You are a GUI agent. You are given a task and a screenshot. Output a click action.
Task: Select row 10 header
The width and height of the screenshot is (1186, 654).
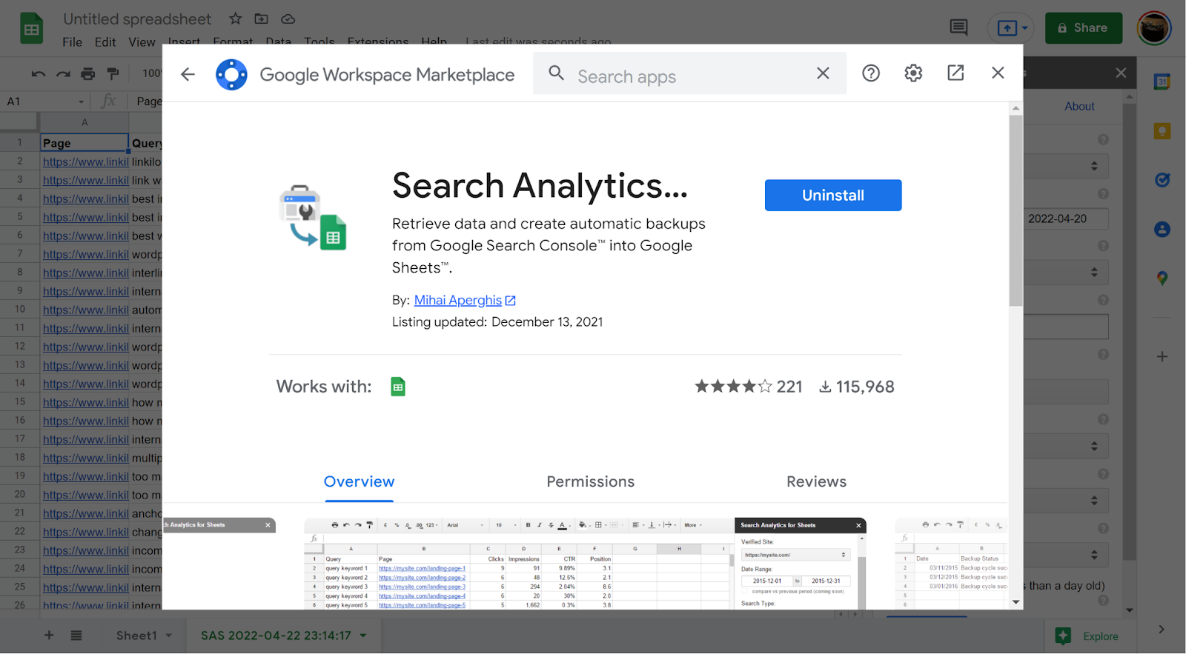click(x=20, y=310)
